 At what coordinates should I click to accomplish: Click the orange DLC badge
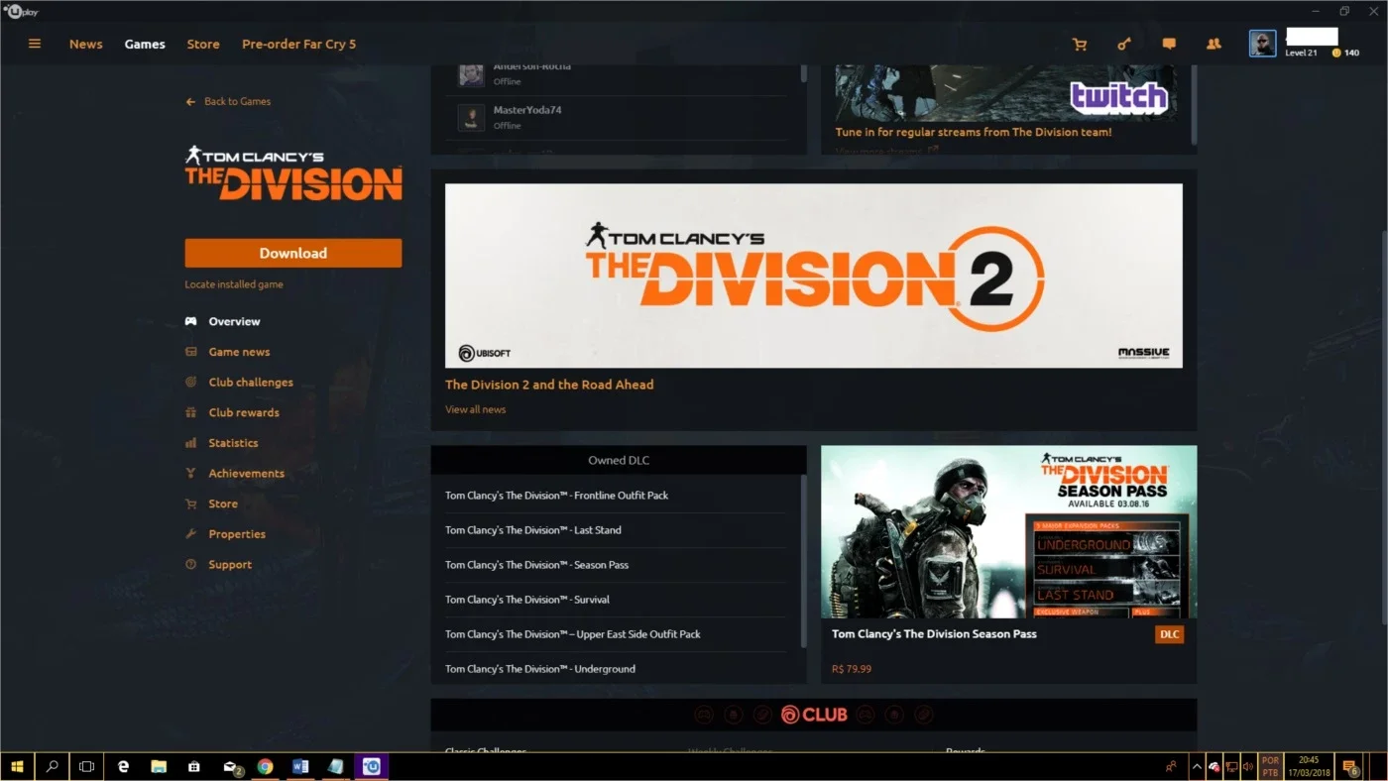coord(1170,634)
